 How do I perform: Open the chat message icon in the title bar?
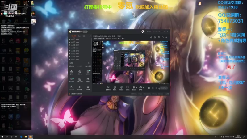(x=150, y=32)
